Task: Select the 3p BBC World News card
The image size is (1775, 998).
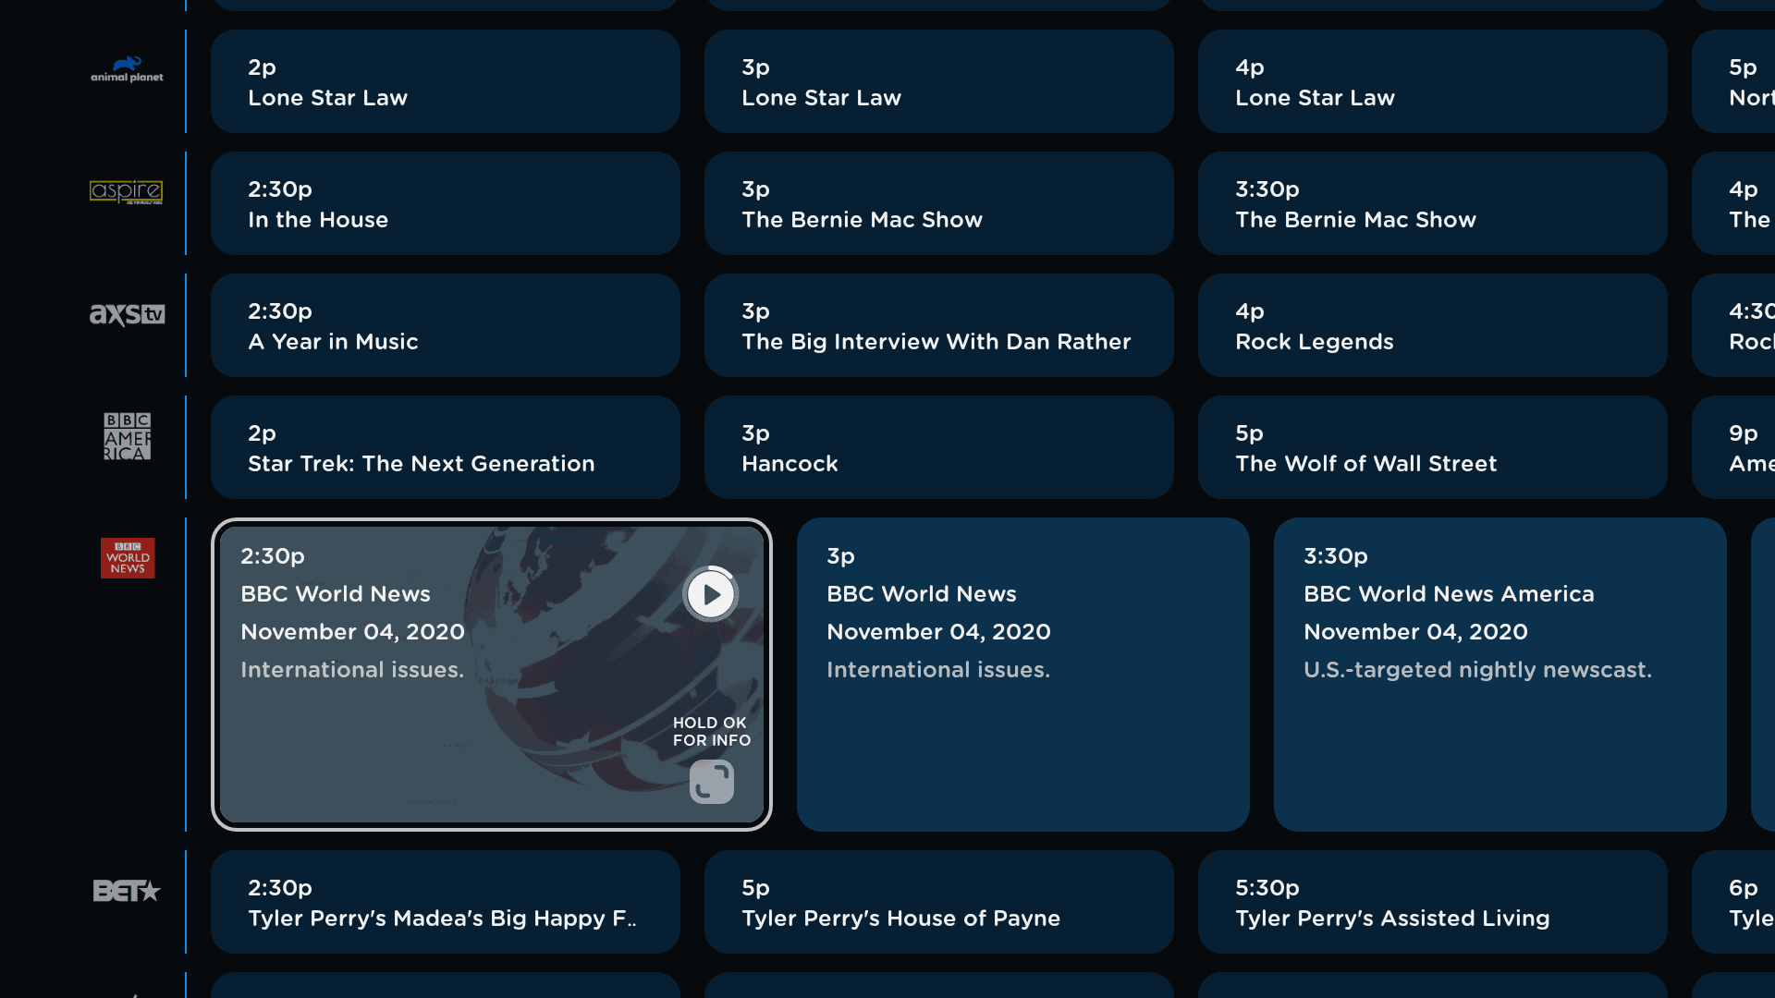Action: click(x=1023, y=675)
